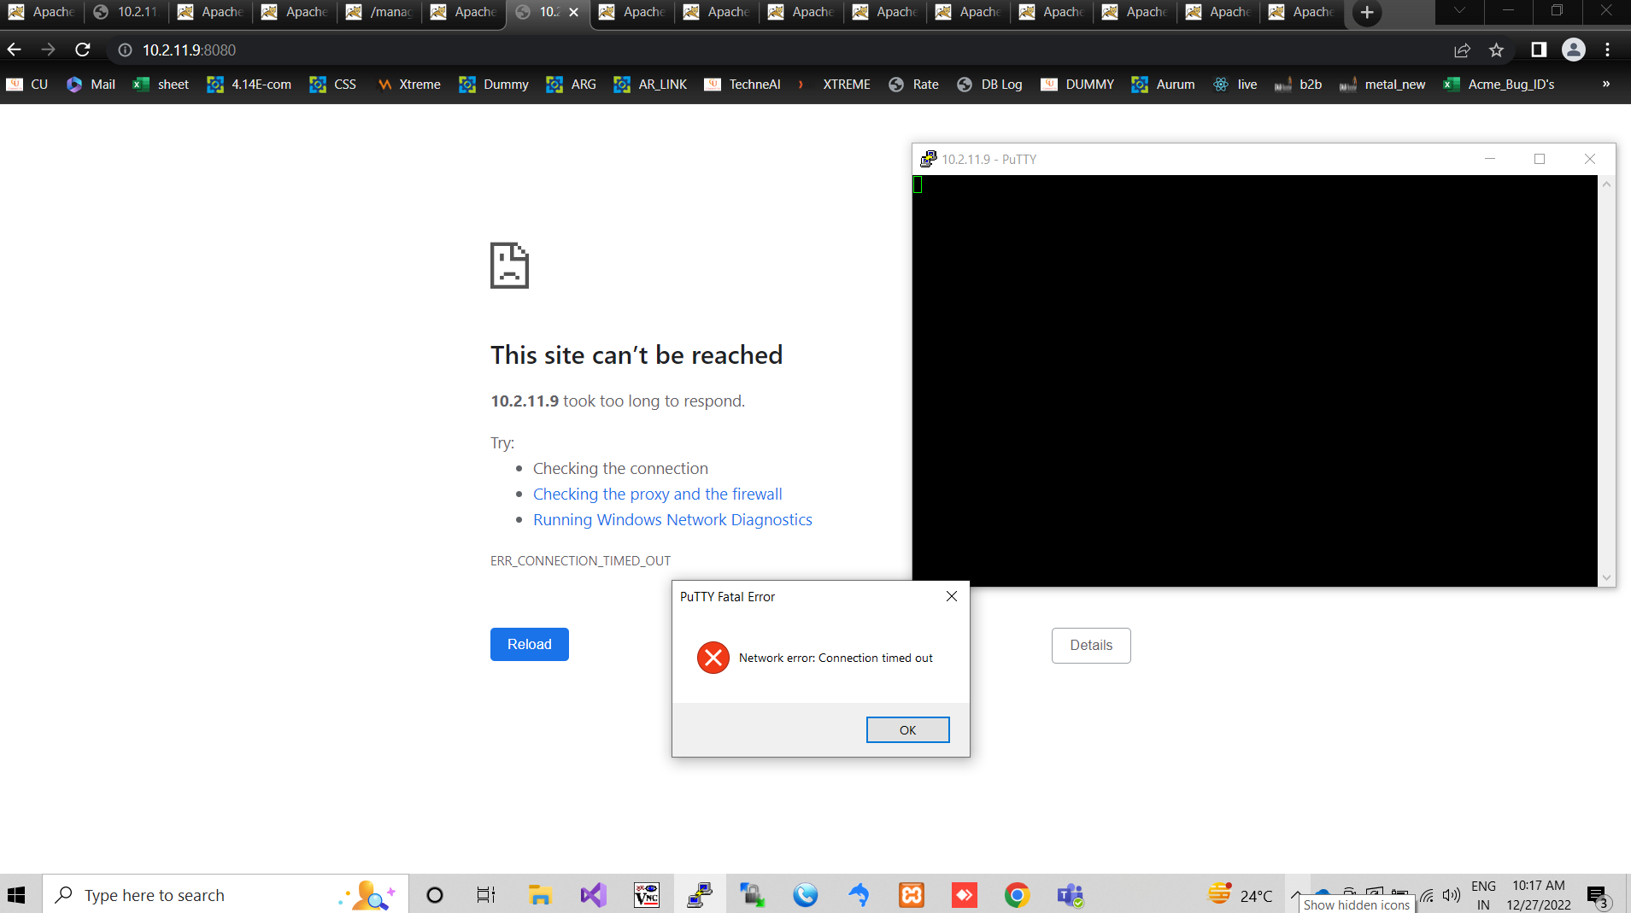Show tab search dropdown
The image size is (1631, 913).
click(1459, 11)
